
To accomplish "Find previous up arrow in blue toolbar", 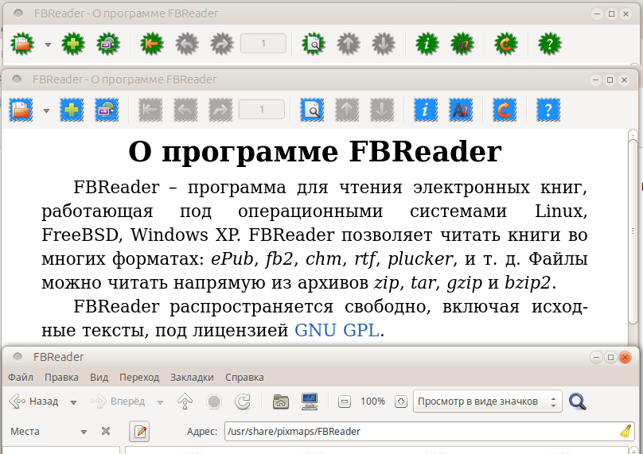I will [347, 110].
